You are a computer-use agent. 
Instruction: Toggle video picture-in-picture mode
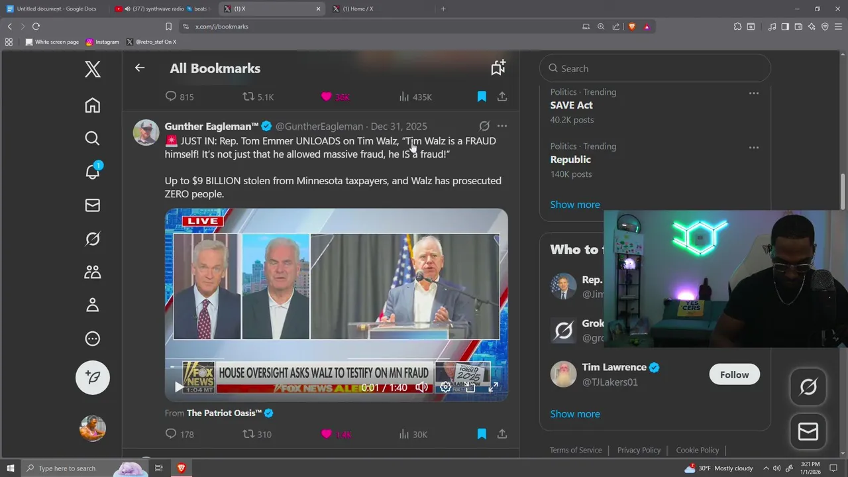click(470, 388)
